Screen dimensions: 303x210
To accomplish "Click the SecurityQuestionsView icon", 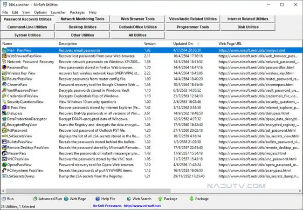I will tap(4, 102).
